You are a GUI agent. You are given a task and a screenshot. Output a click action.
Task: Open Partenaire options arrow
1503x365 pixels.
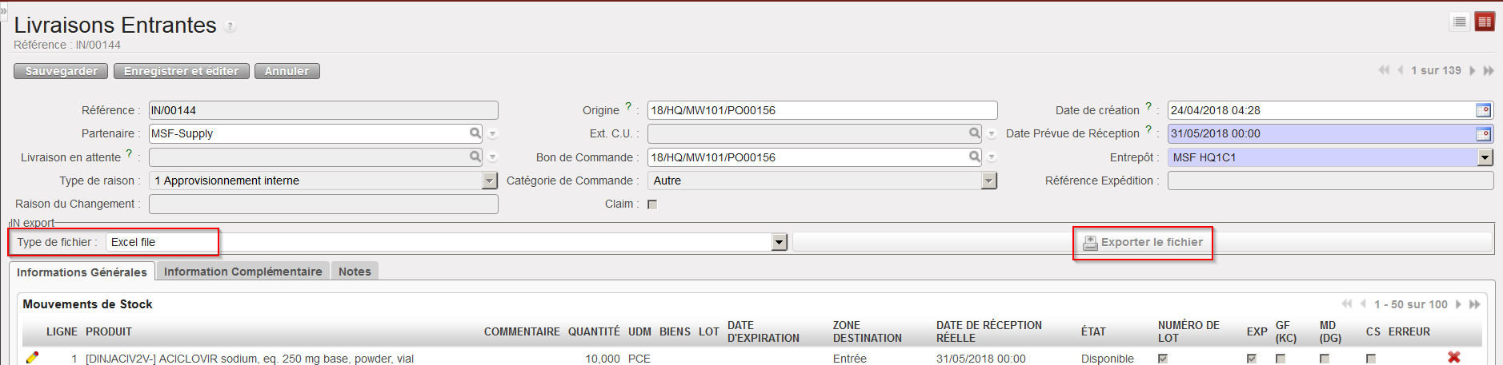493,134
